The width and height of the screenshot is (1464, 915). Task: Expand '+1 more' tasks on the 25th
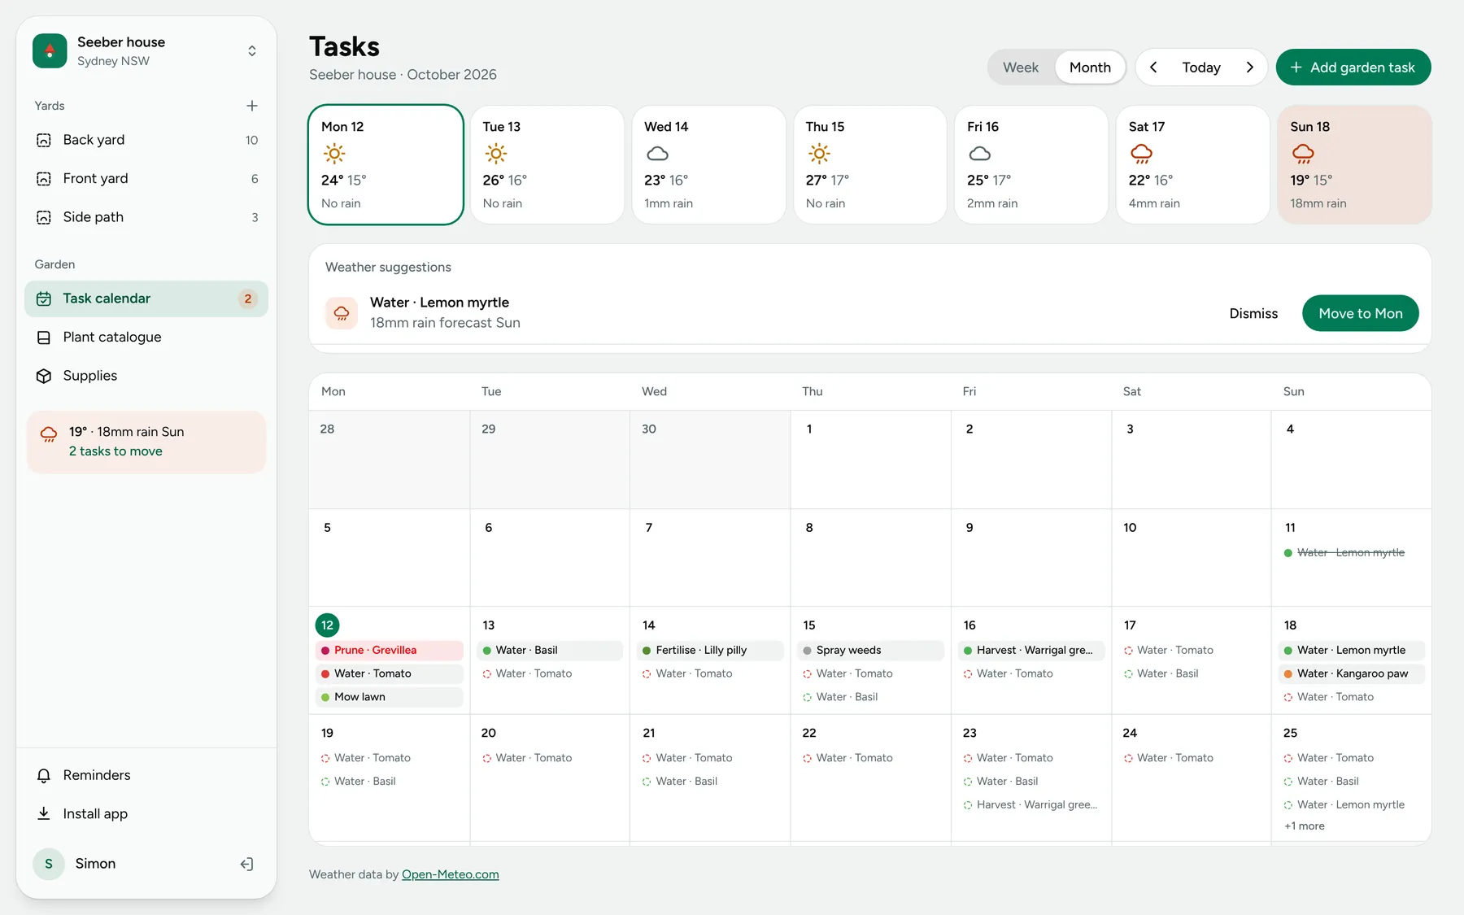(1305, 826)
